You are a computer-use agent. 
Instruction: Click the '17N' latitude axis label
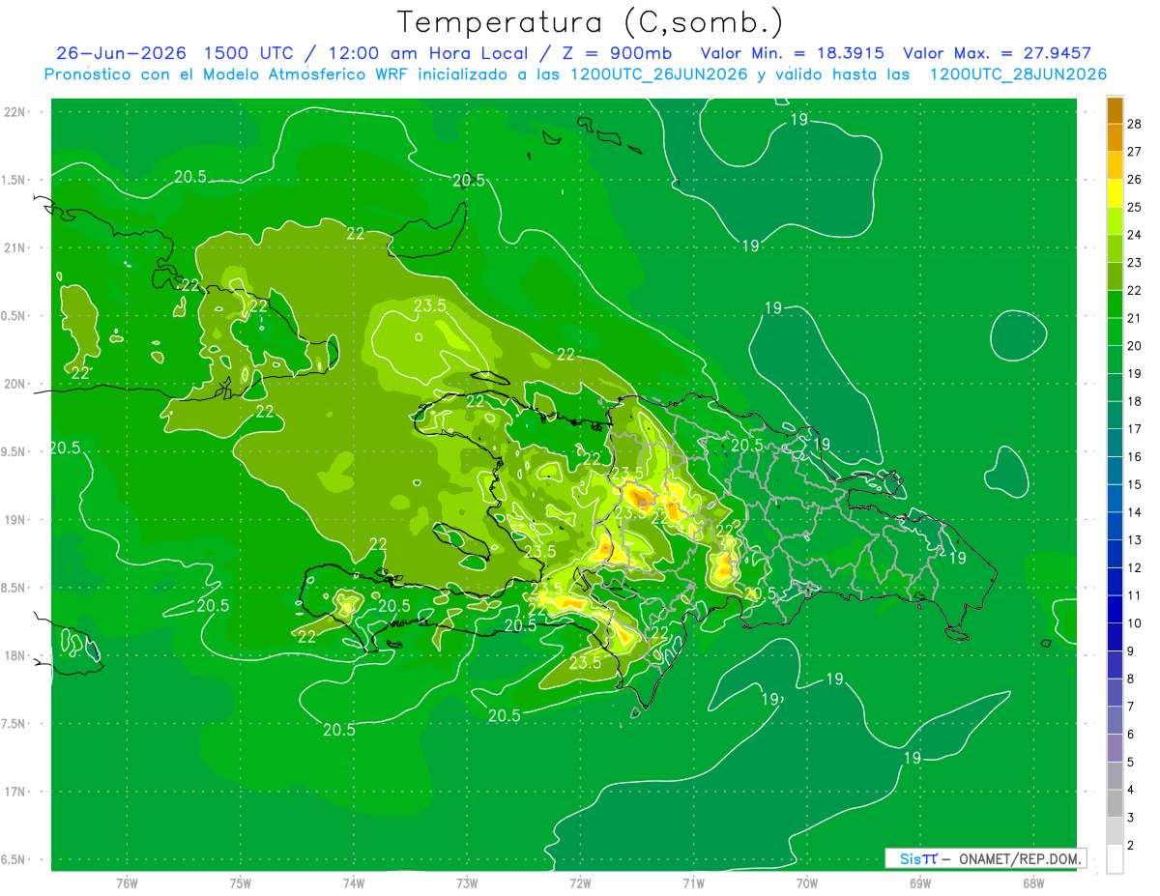(x=15, y=793)
